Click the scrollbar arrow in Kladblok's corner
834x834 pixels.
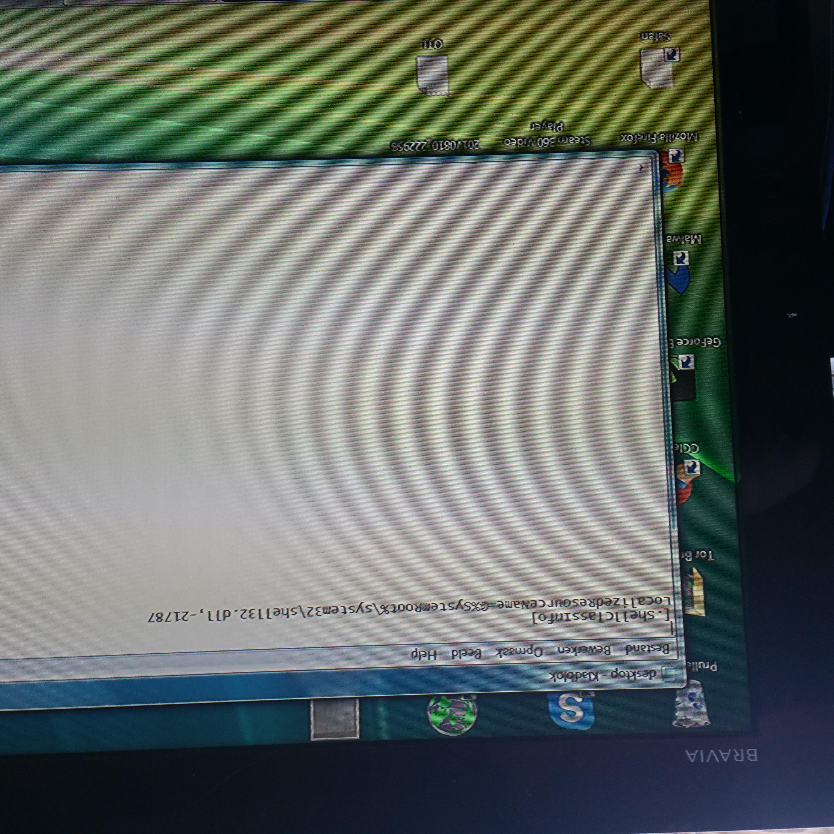pos(641,168)
